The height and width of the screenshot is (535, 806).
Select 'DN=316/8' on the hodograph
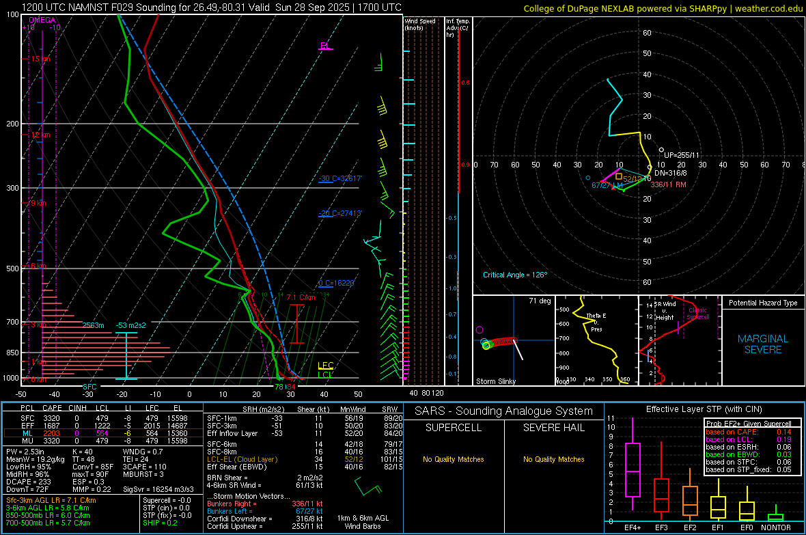pos(670,173)
